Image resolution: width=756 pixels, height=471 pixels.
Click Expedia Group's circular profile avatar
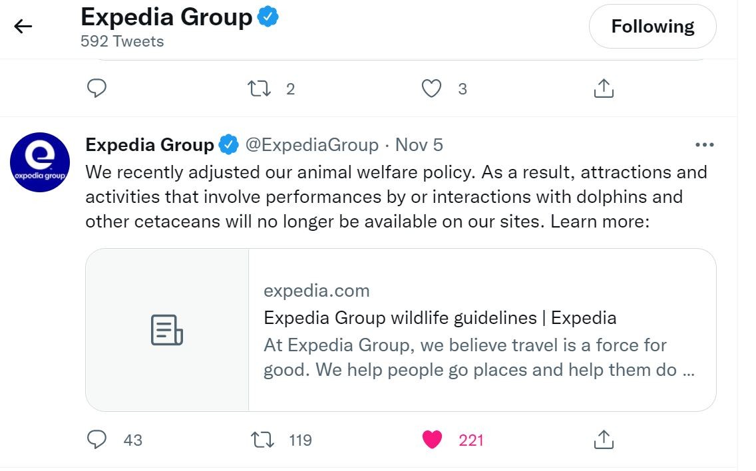pyautogui.click(x=40, y=162)
